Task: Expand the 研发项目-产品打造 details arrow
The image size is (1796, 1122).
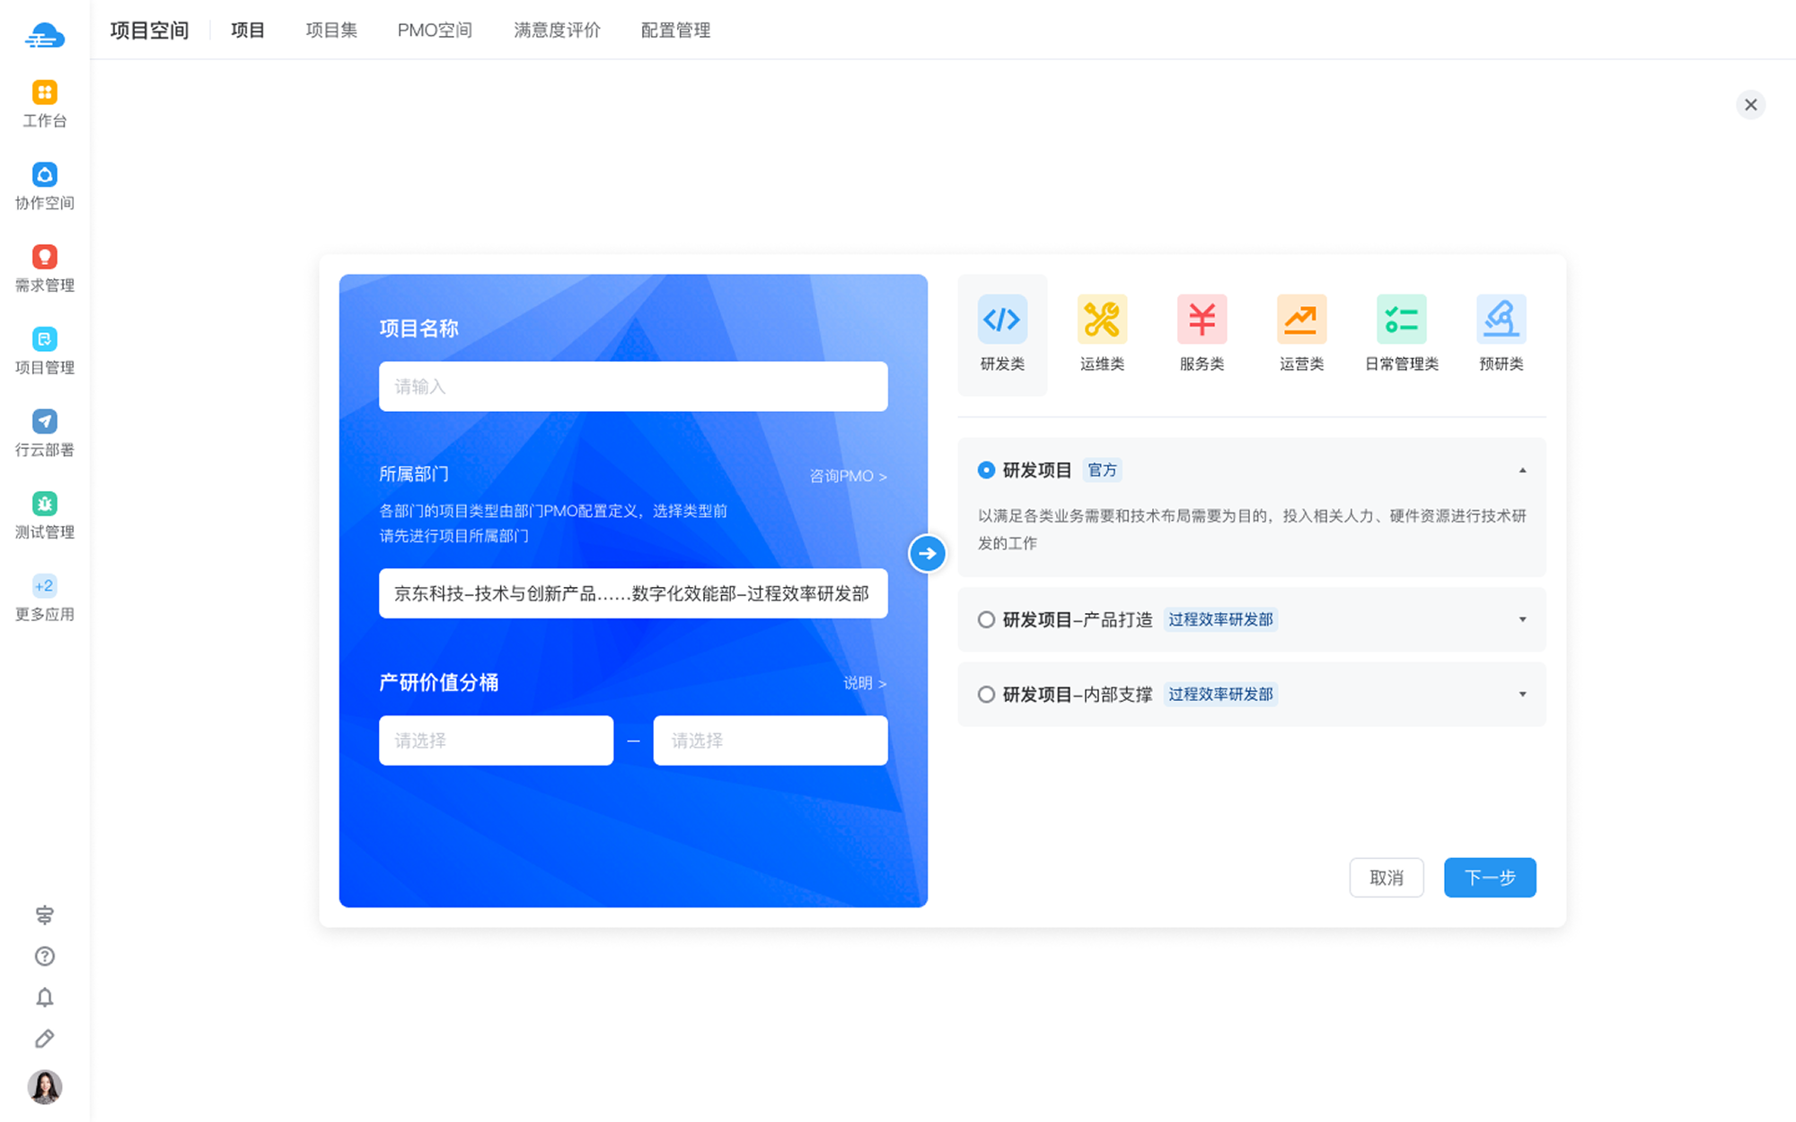Action: pyautogui.click(x=1522, y=619)
